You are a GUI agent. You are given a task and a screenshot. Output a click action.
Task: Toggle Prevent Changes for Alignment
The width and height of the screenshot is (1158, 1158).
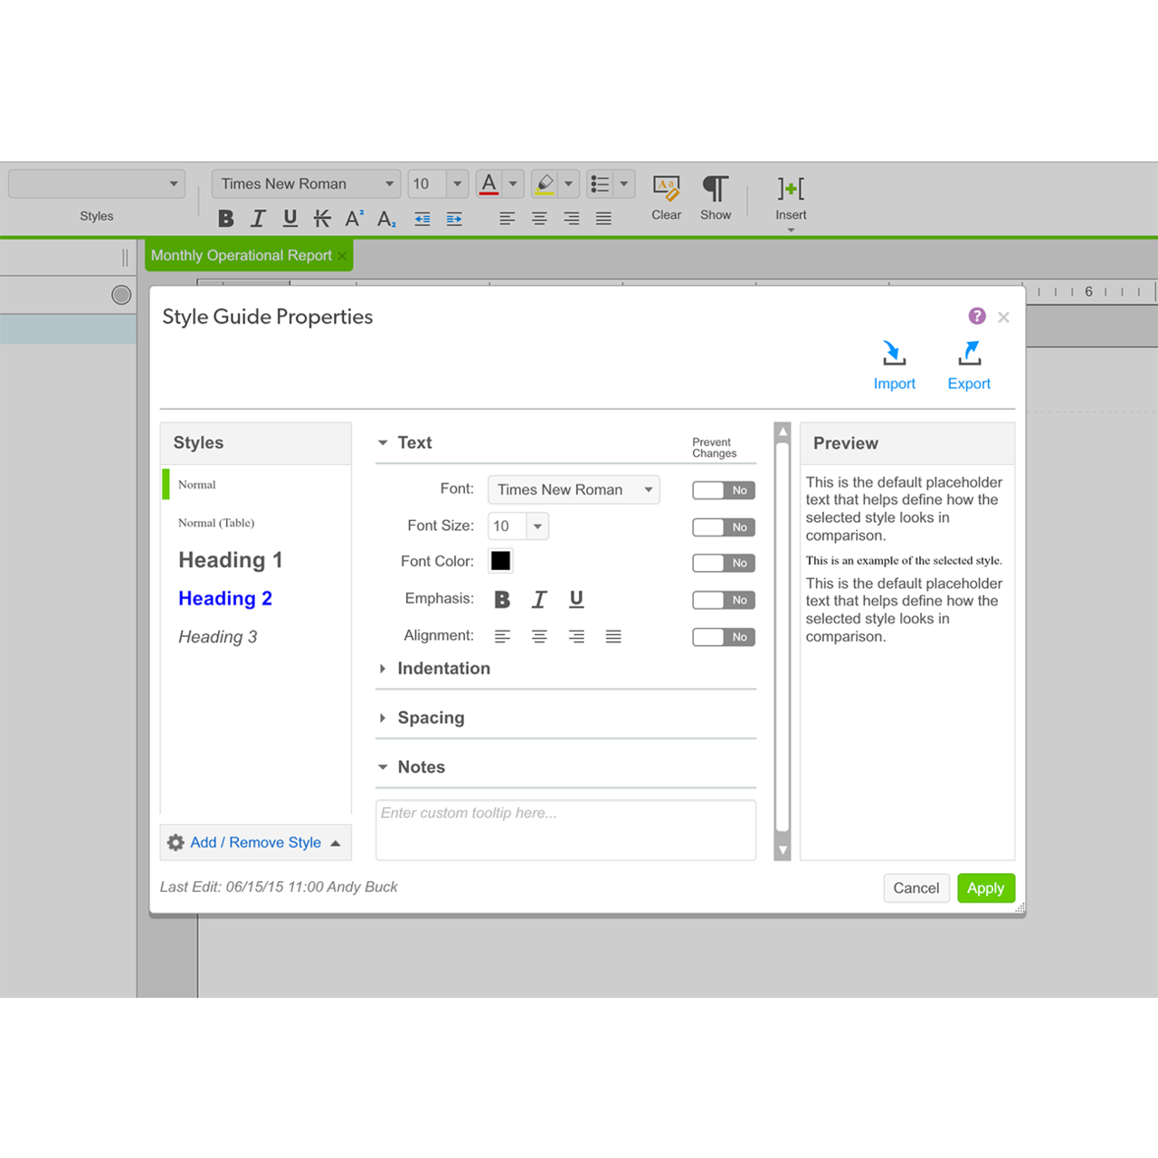click(723, 636)
